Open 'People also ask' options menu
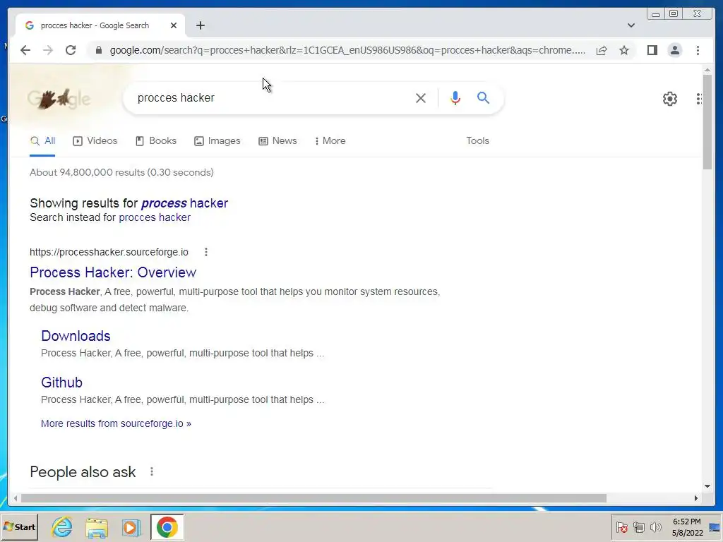The width and height of the screenshot is (723, 542). (x=152, y=471)
